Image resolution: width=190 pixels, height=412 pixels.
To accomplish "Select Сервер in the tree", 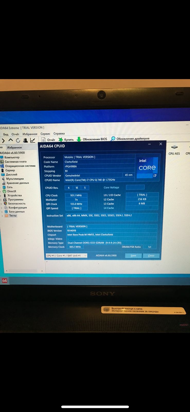I will tap(10, 170).
